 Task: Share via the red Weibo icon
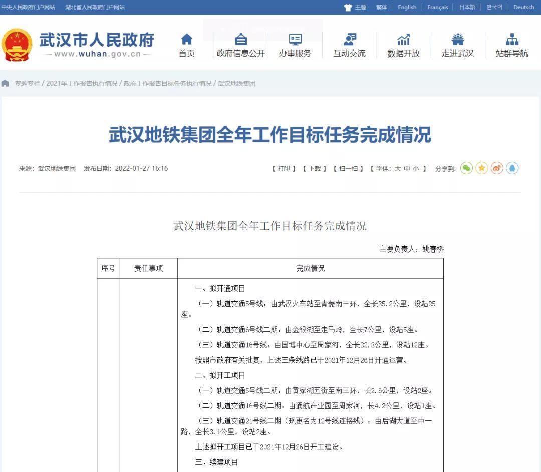(x=497, y=168)
